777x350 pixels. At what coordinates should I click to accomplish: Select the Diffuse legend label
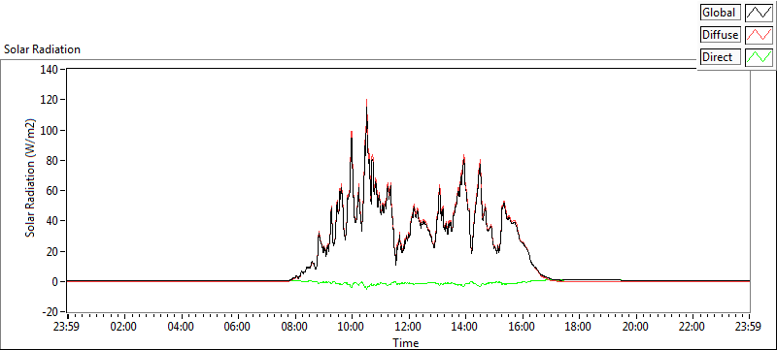coord(720,35)
